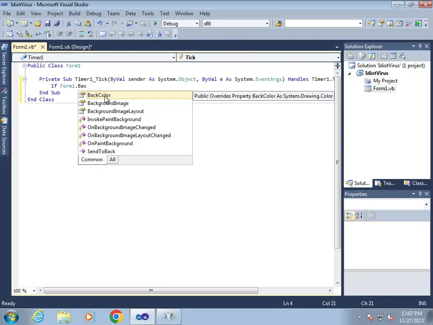The height and width of the screenshot is (325, 433).
Task: Decrease line indent in the text editor toolbar
Action: click(x=60, y=34)
